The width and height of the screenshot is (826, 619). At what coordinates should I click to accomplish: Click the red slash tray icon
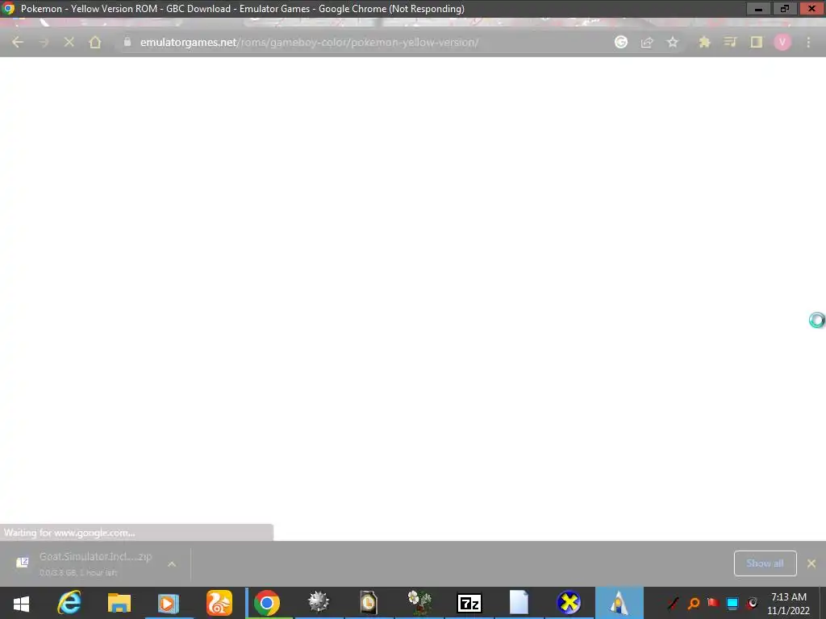pos(674,603)
